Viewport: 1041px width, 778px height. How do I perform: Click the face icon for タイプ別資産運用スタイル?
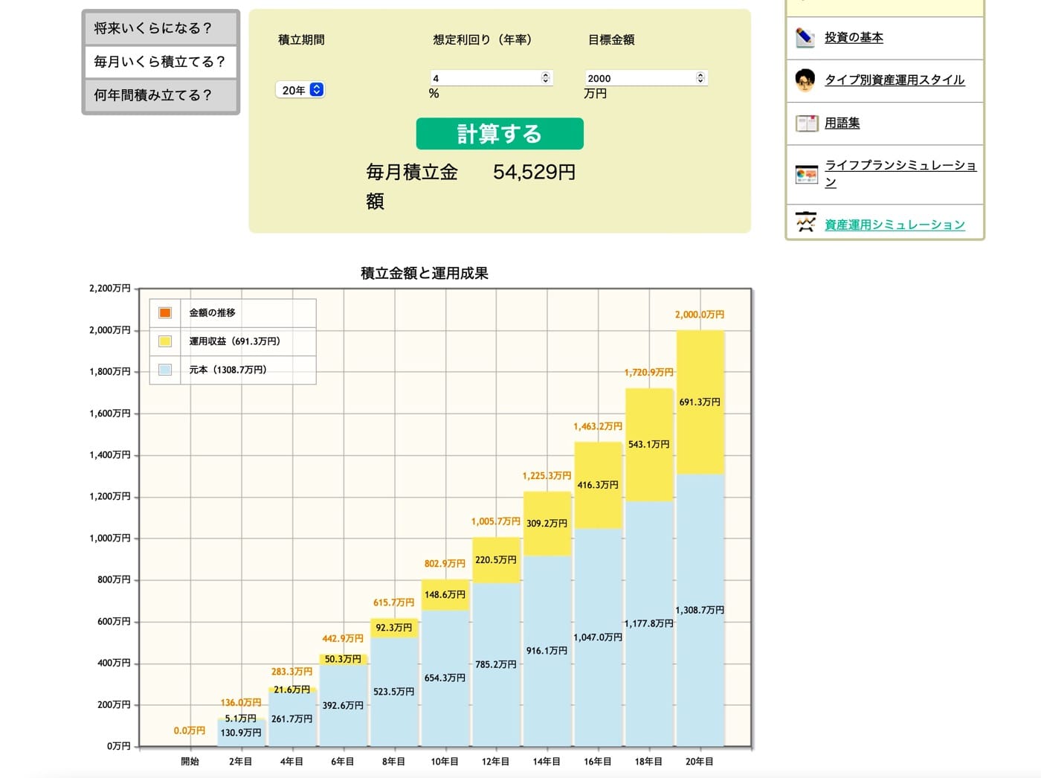pyautogui.click(x=805, y=80)
